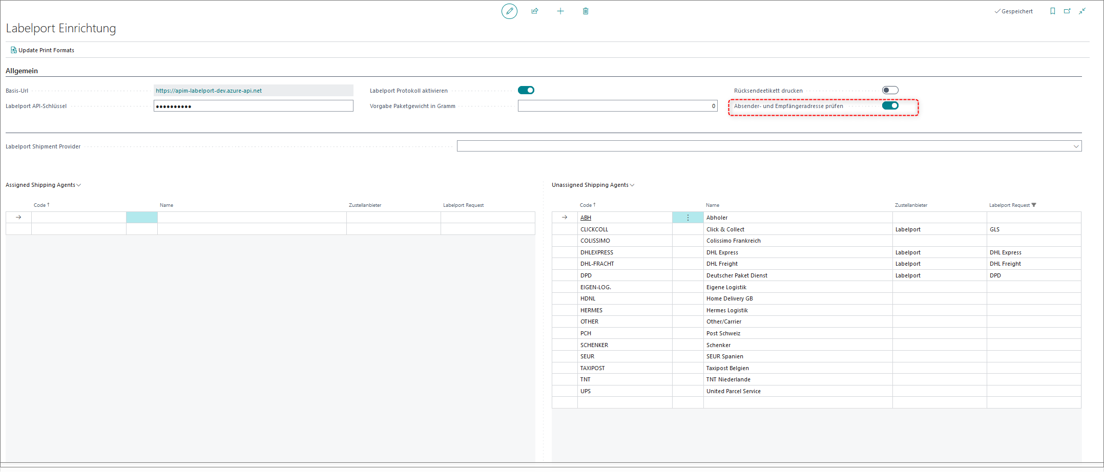The image size is (1104, 472).
Task: Select the CLICKCOLL row code
Action: pos(625,229)
